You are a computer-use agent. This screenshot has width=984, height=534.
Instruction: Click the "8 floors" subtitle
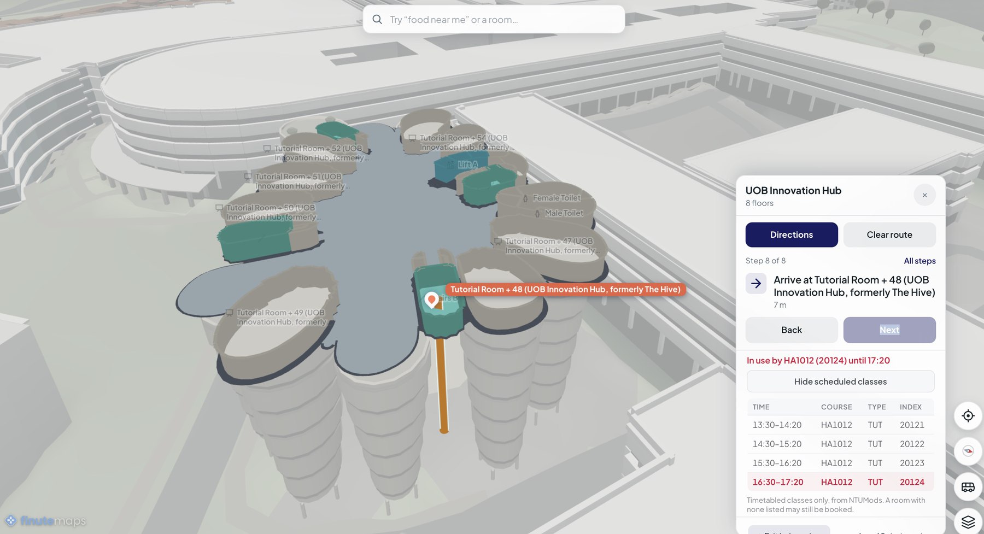coord(759,203)
